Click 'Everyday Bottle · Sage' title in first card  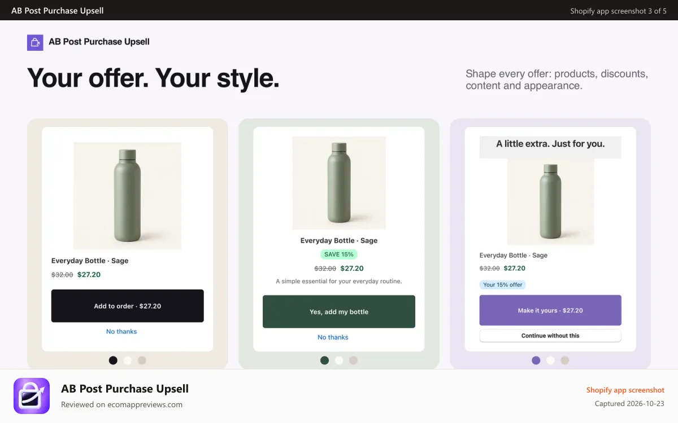tap(90, 261)
